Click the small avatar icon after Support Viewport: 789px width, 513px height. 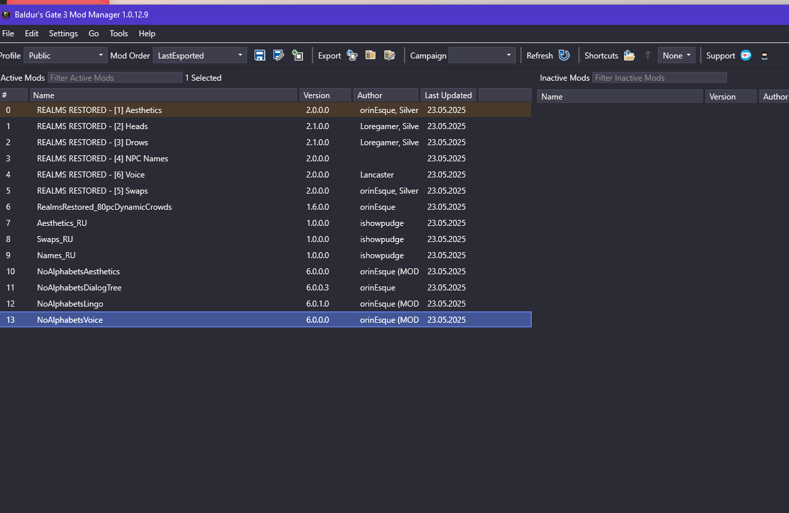pos(764,56)
